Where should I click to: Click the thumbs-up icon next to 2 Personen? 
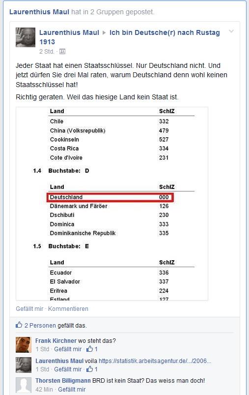[x=19, y=325]
